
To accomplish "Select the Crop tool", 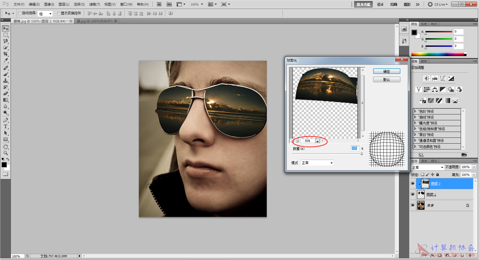I will (x=6, y=54).
